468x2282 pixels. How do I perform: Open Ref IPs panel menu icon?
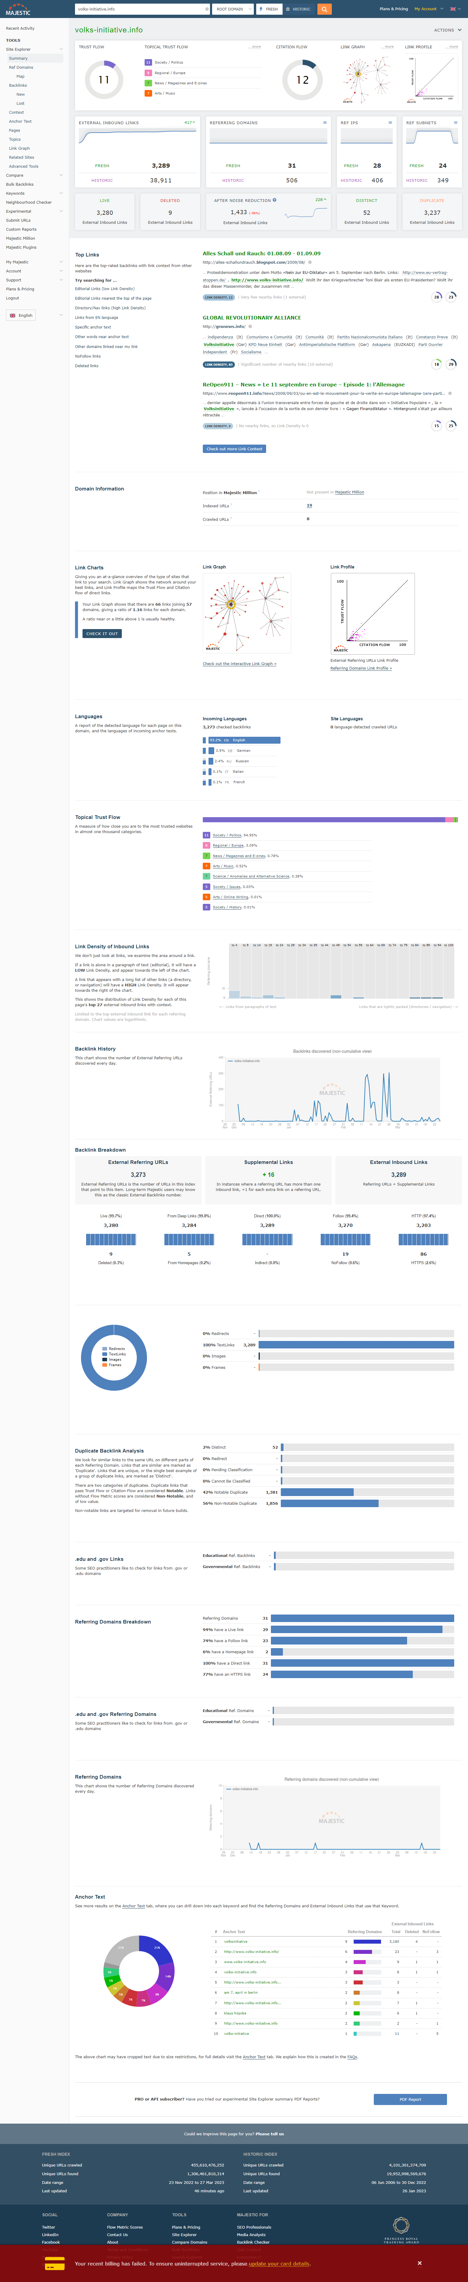390,123
